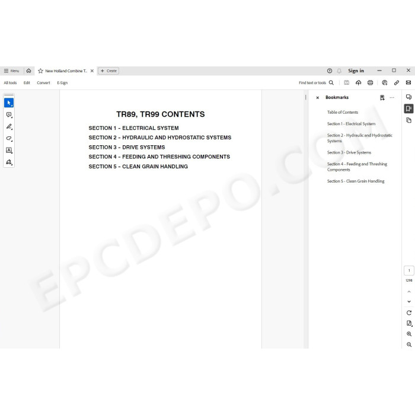
Task: Open All tools menu
Action: 10,83
